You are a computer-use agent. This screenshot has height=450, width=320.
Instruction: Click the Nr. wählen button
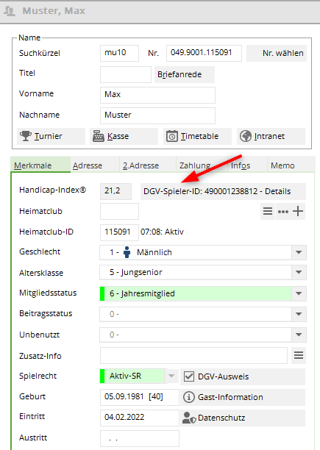277,53
